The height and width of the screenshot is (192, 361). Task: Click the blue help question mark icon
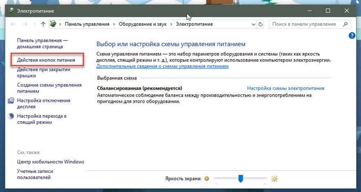click(x=352, y=36)
